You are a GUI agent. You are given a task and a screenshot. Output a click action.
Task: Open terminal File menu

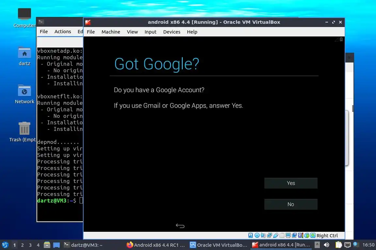click(x=44, y=32)
